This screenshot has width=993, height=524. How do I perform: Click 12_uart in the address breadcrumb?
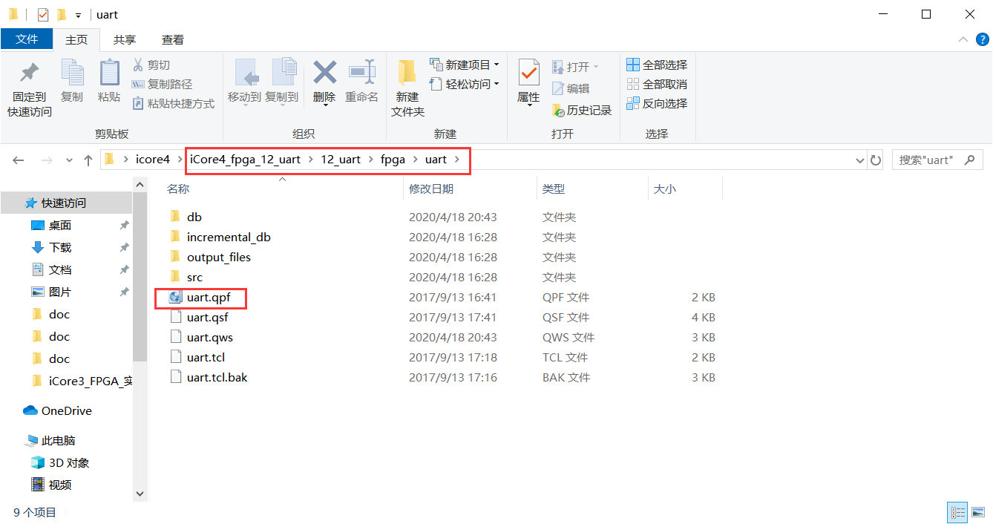(x=340, y=160)
